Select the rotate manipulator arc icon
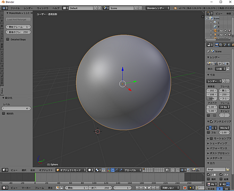Image resolution: width=234 pixels, height=191 pixels. pos(116,170)
